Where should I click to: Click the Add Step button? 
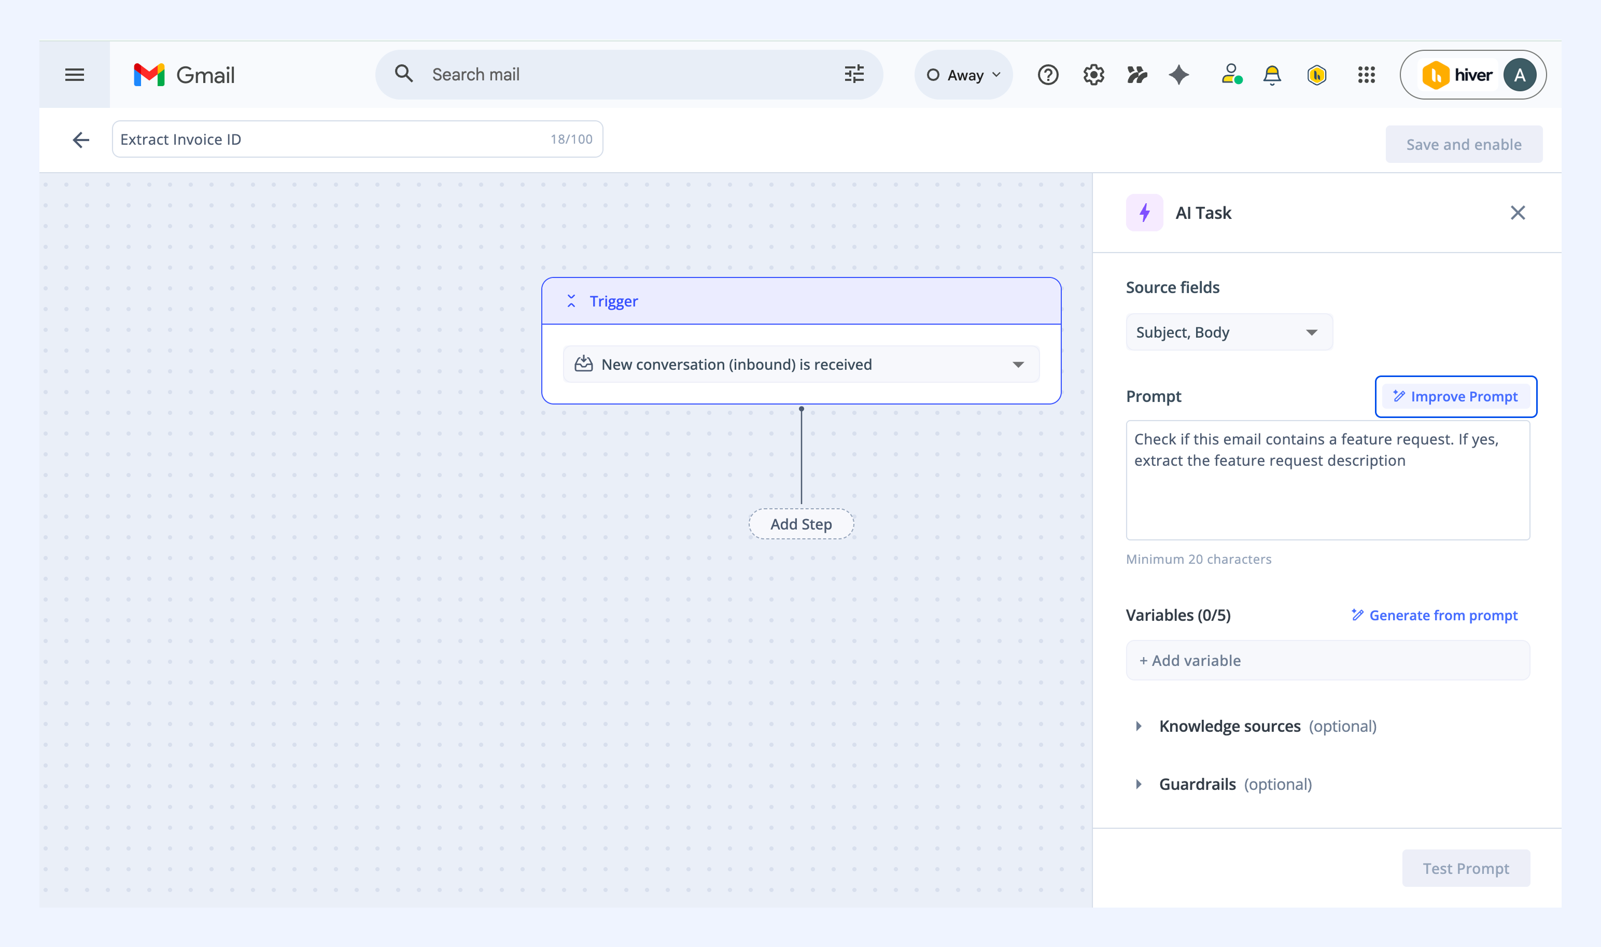point(801,524)
